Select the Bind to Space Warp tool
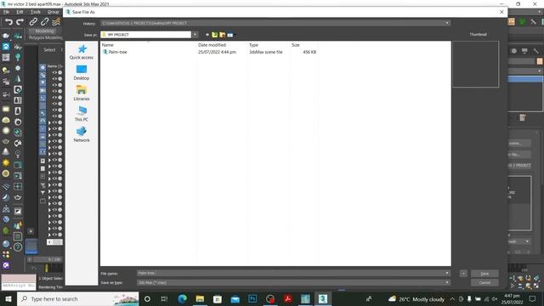544x306 pixels. pyautogui.click(x=56, y=22)
